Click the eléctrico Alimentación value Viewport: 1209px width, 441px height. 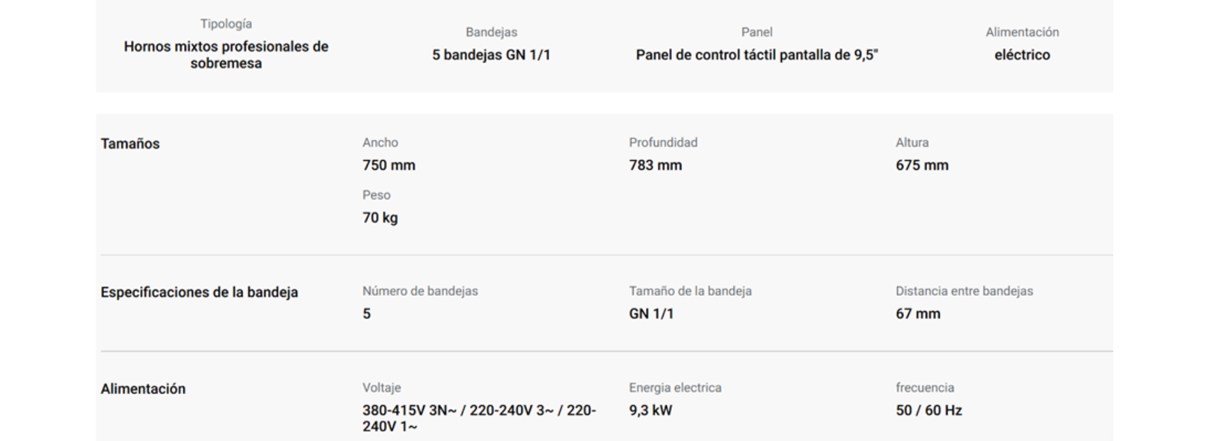pyautogui.click(x=1022, y=55)
